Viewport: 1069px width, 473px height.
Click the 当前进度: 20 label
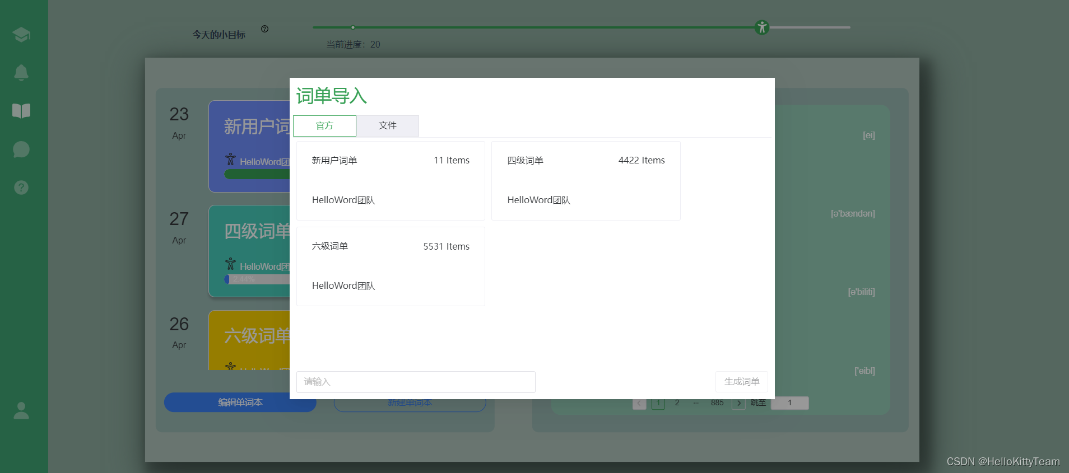click(x=354, y=45)
